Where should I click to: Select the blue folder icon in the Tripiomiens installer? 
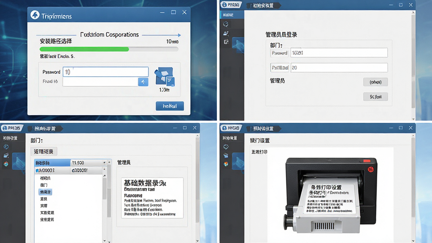pos(165,76)
